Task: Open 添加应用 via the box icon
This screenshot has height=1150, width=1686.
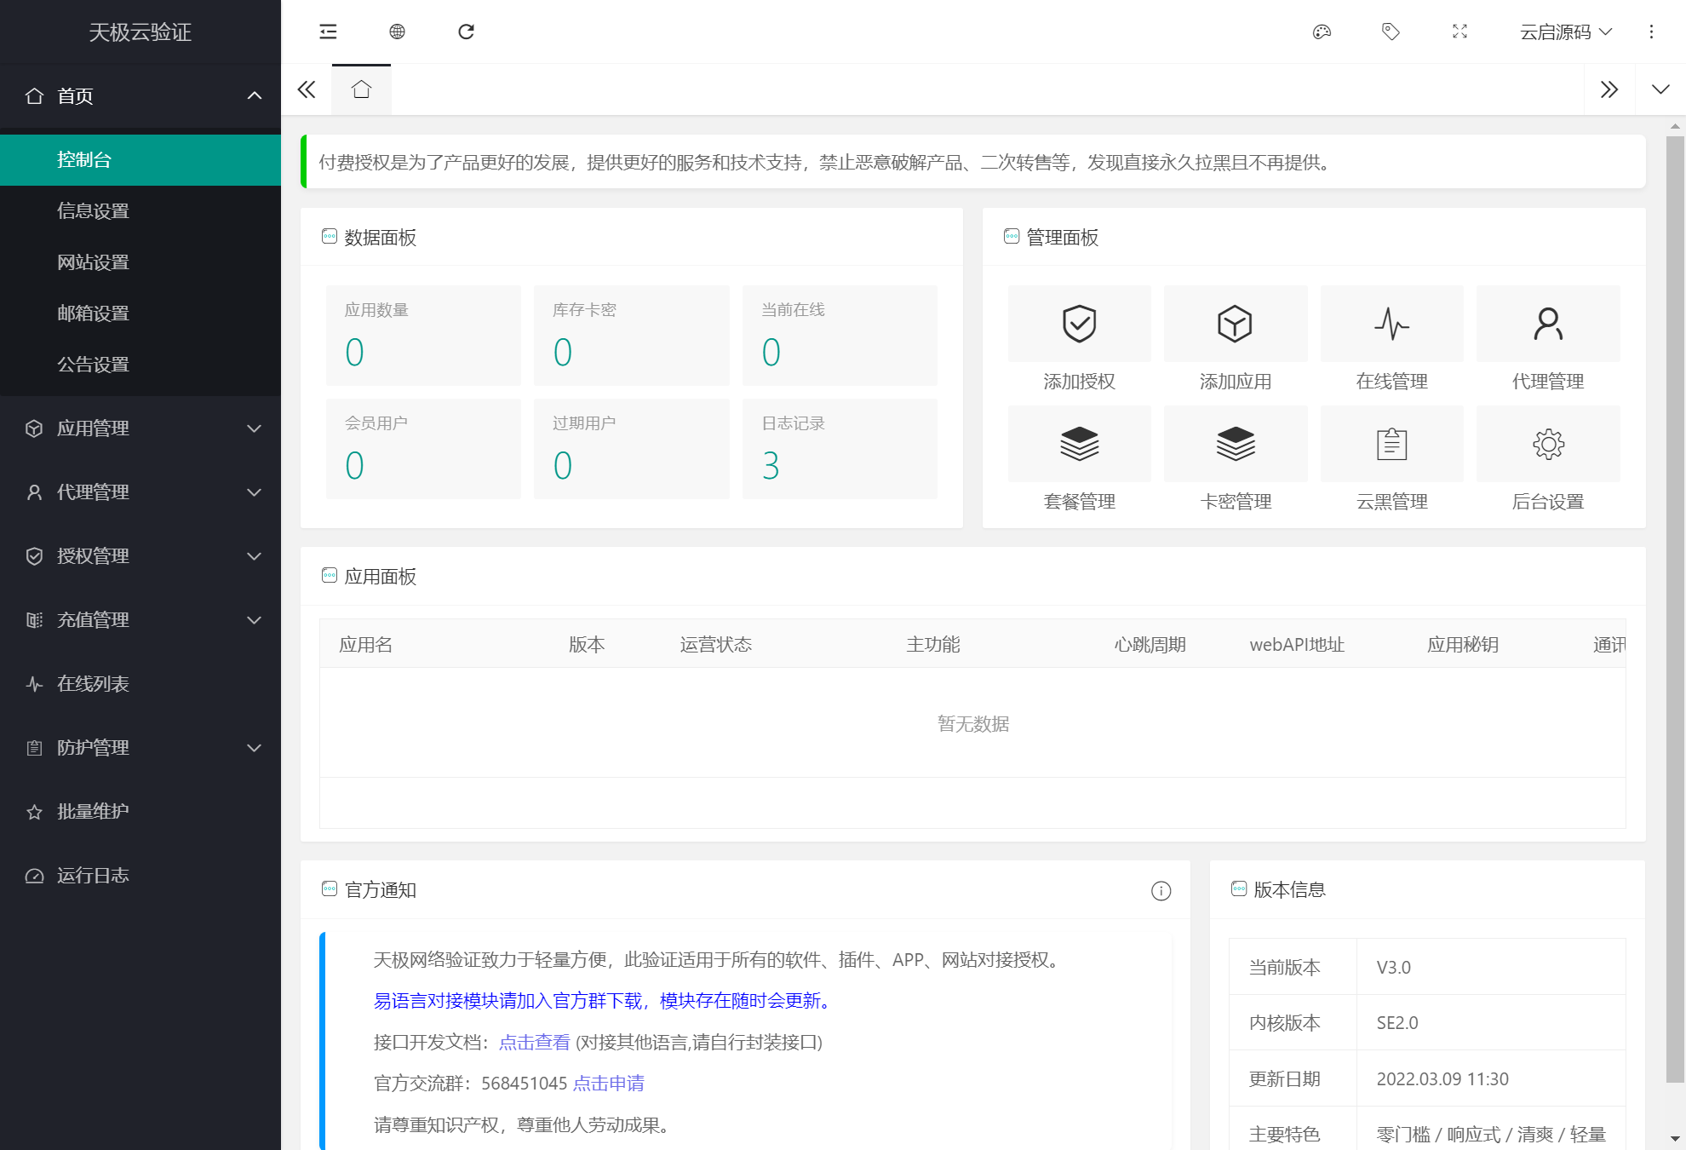Action: [1235, 339]
